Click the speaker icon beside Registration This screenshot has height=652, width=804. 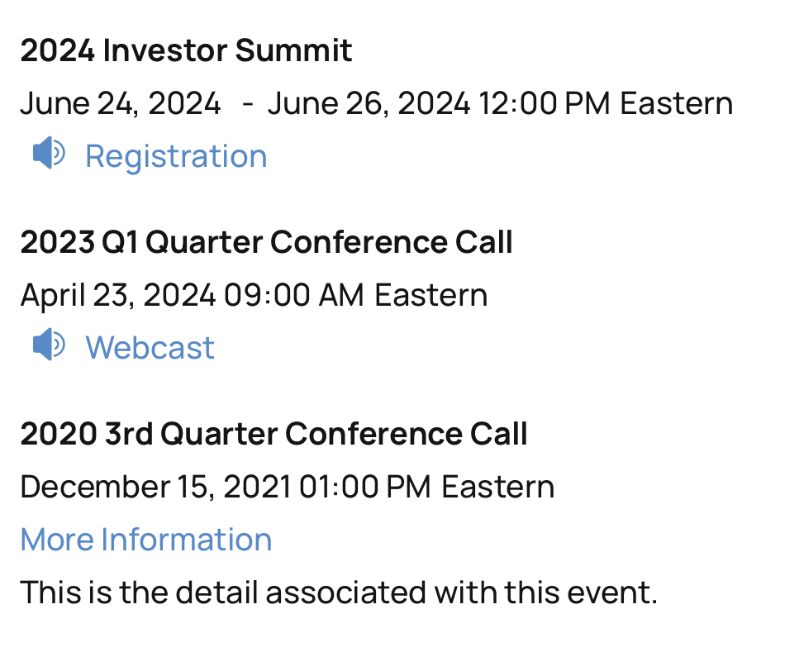click(49, 154)
